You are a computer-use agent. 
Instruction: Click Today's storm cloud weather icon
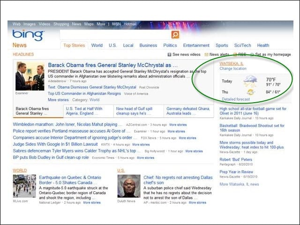250,81
